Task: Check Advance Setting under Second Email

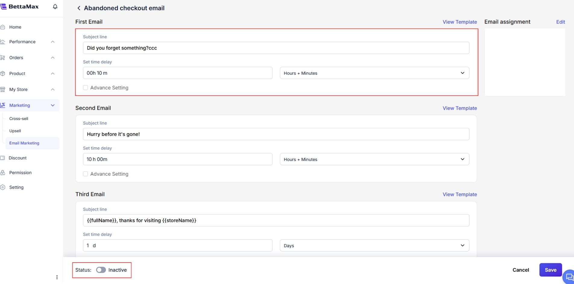Action: coord(85,174)
